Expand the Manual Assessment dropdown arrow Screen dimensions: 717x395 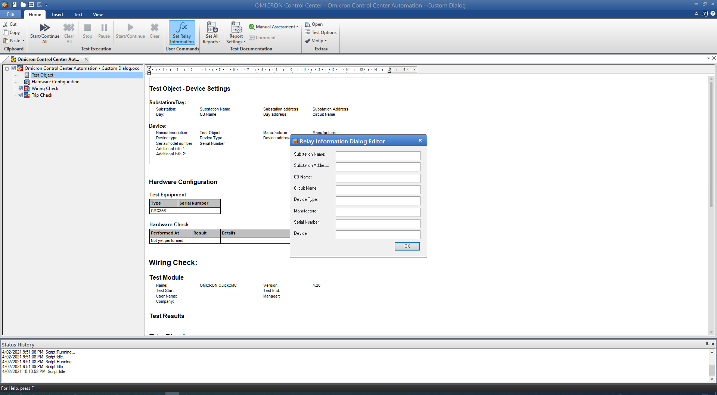click(297, 27)
